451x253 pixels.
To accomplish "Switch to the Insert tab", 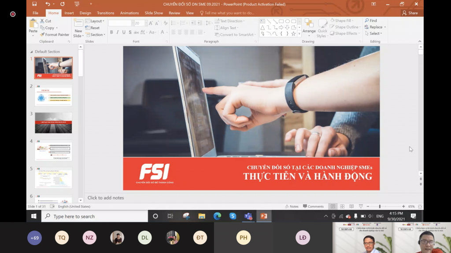I will [69, 13].
